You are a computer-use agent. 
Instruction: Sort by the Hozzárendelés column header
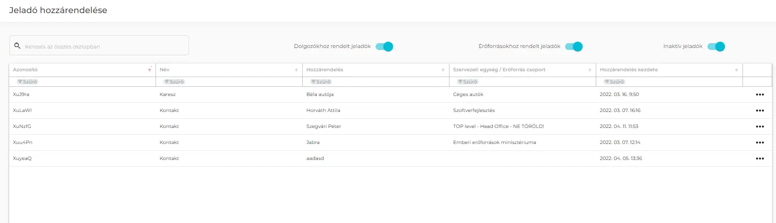coord(325,70)
